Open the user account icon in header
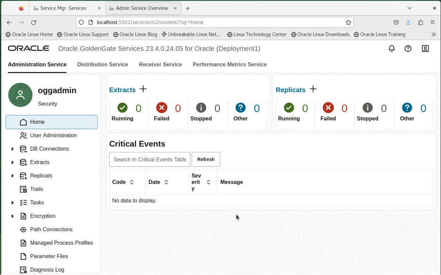The height and width of the screenshot is (275, 441). [425, 49]
